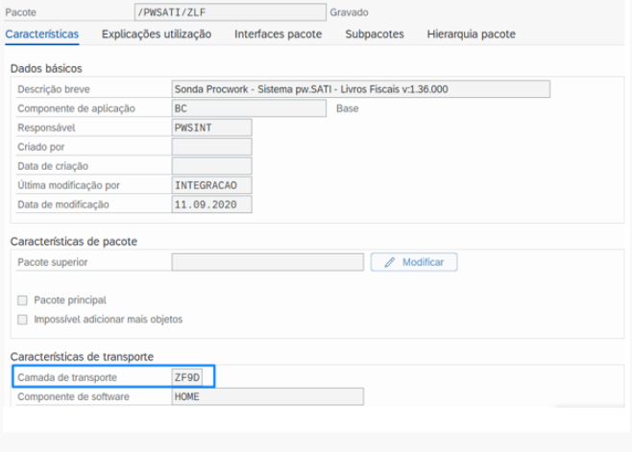Switch to the Características tab
632x452 pixels.
coord(42,35)
